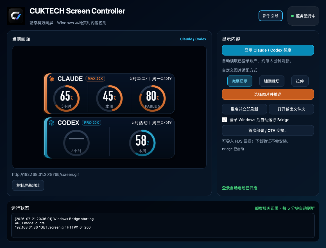Select the 铺满裁切 fit mode
The width and height of the screenshot is (326, 248).
point(272,81)
